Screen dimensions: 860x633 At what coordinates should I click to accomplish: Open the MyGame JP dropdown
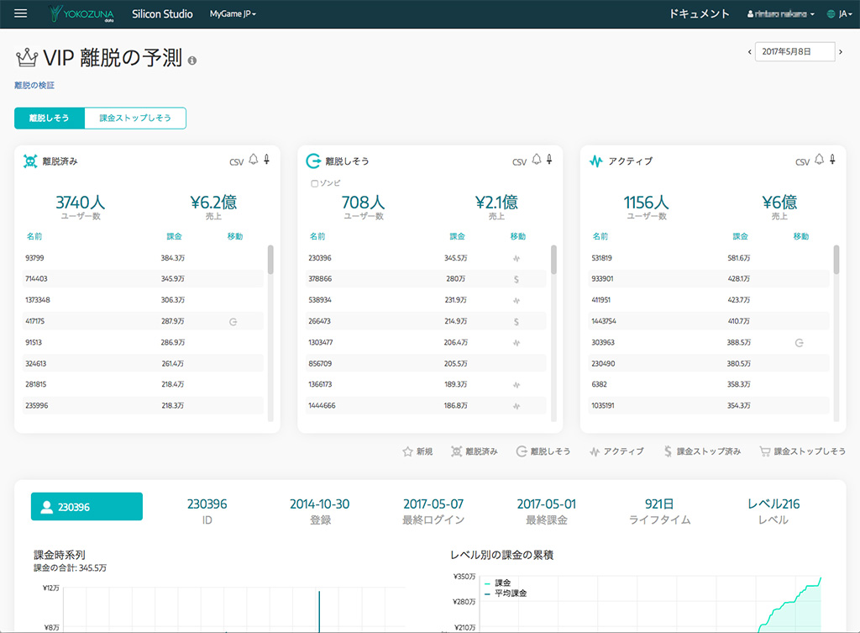pos(233,14)
